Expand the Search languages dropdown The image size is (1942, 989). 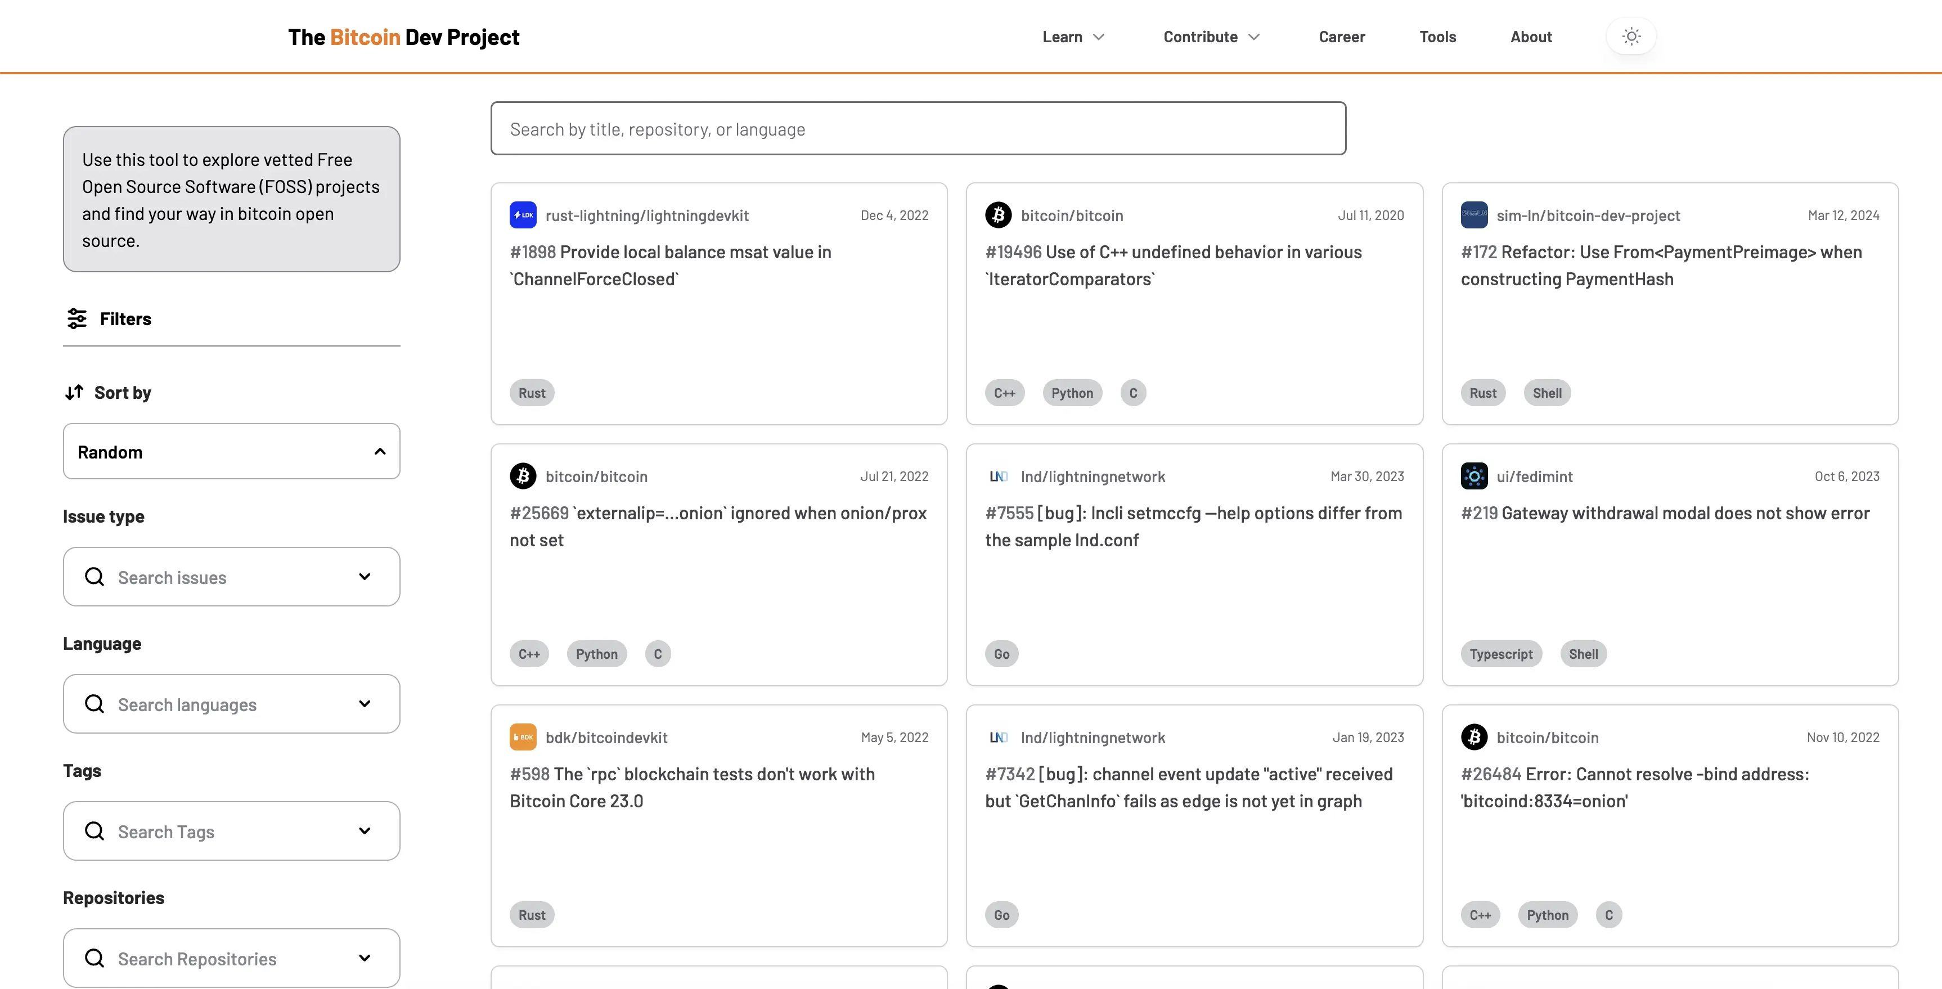(x=364, y=703)
